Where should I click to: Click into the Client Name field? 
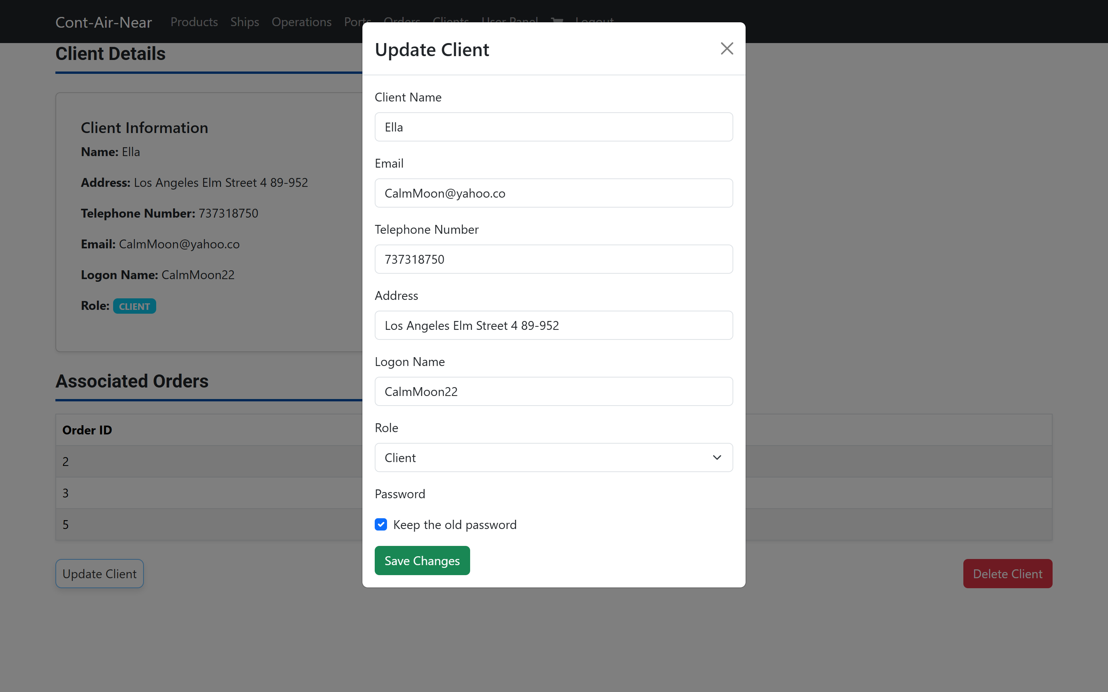554,127
